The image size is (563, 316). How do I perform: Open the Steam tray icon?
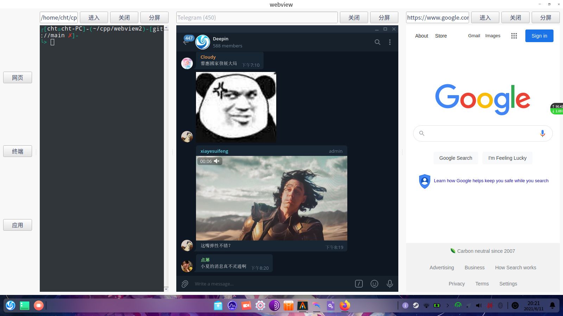(416, 305)
